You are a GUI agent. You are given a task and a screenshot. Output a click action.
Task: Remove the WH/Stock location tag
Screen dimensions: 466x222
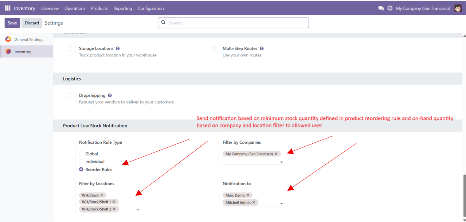click(x=102, y=195)
